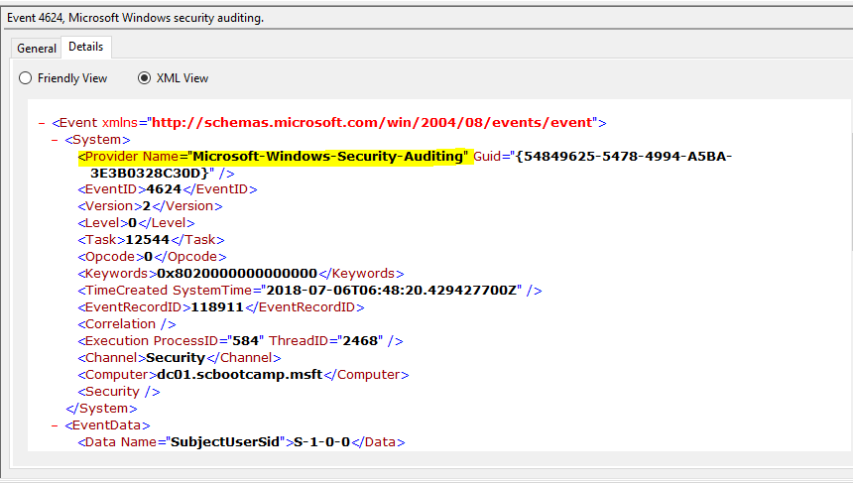Screen dimensions: 853x483
Task: Click the Guid value 54849625-5478-4994-A5BA
Action: [624, 157]
